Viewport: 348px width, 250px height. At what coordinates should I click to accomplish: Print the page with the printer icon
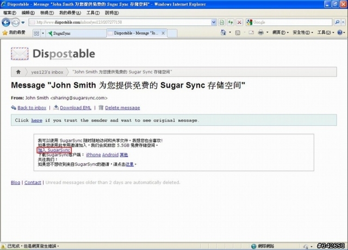[260, 33]
